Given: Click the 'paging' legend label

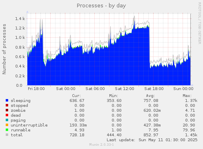Looking at the screenshot, I should coord(18,120).
